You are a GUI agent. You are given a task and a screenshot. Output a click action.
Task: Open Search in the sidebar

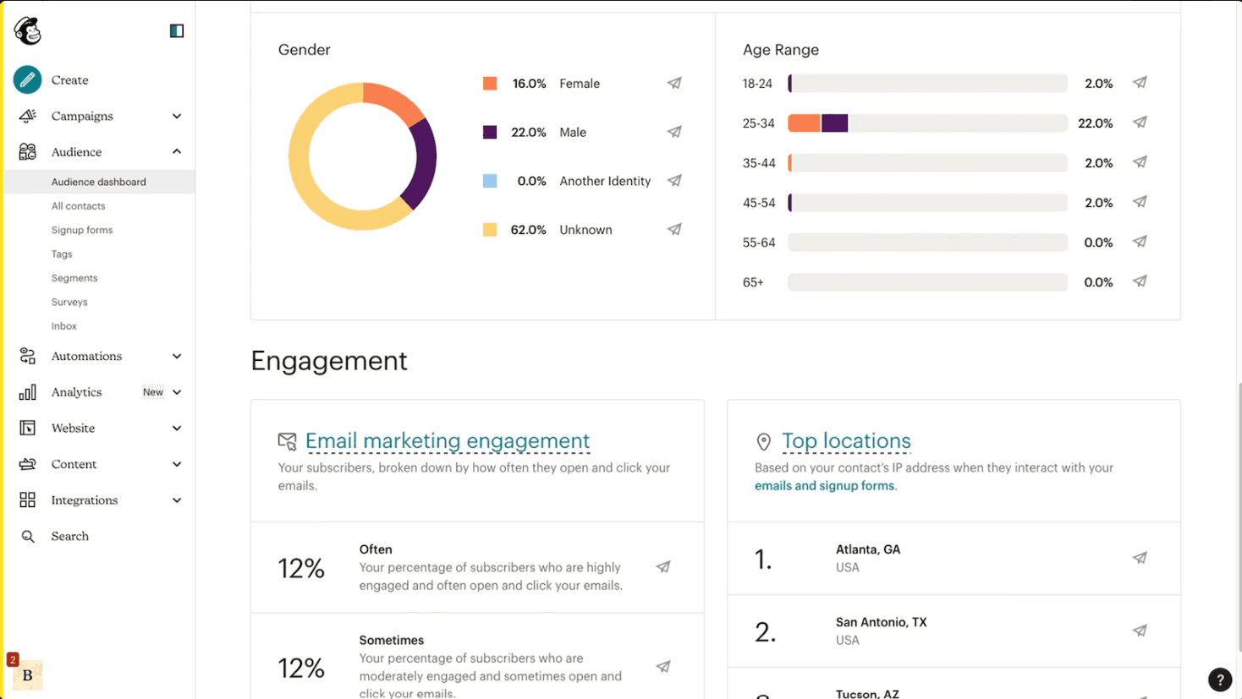coord(69,537)
